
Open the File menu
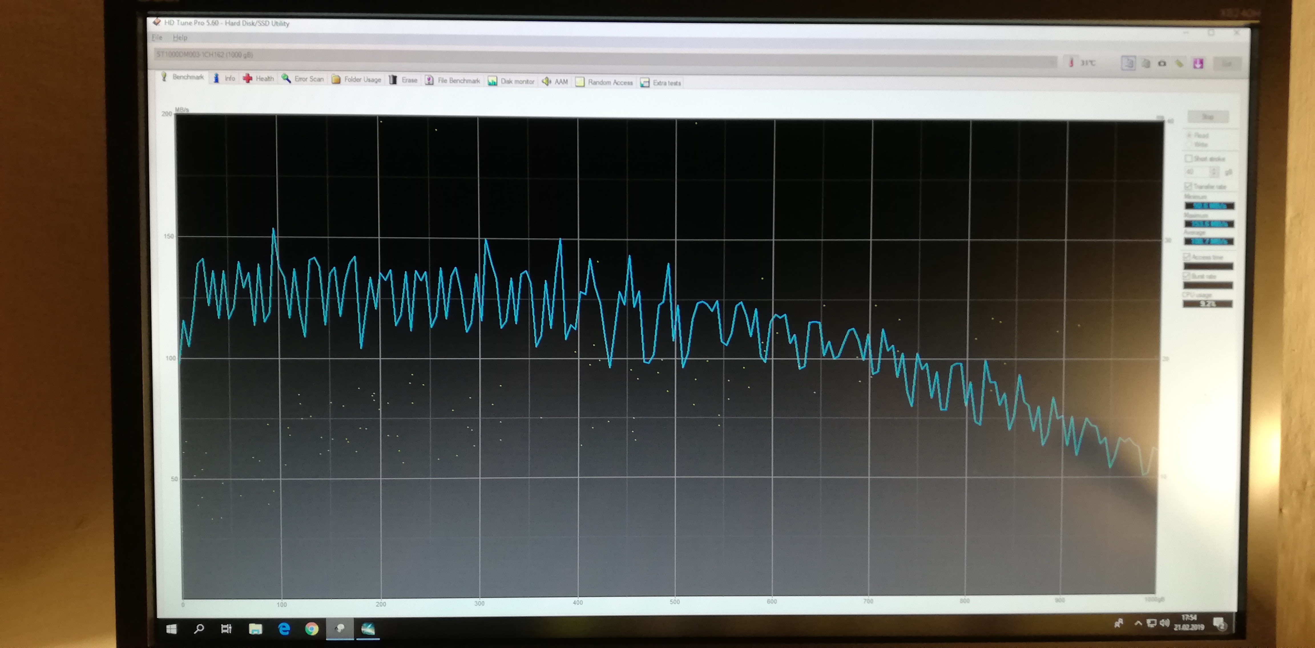pos(157,37)
